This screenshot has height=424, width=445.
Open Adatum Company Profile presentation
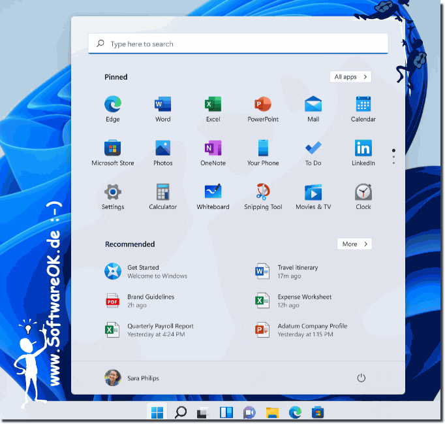[x=301, y=330]
